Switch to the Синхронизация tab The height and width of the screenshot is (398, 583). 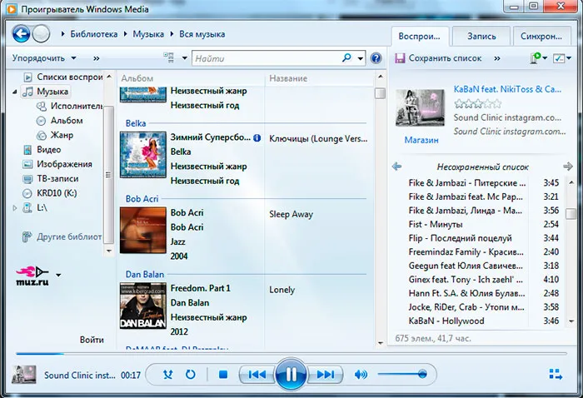pos(541,37)
